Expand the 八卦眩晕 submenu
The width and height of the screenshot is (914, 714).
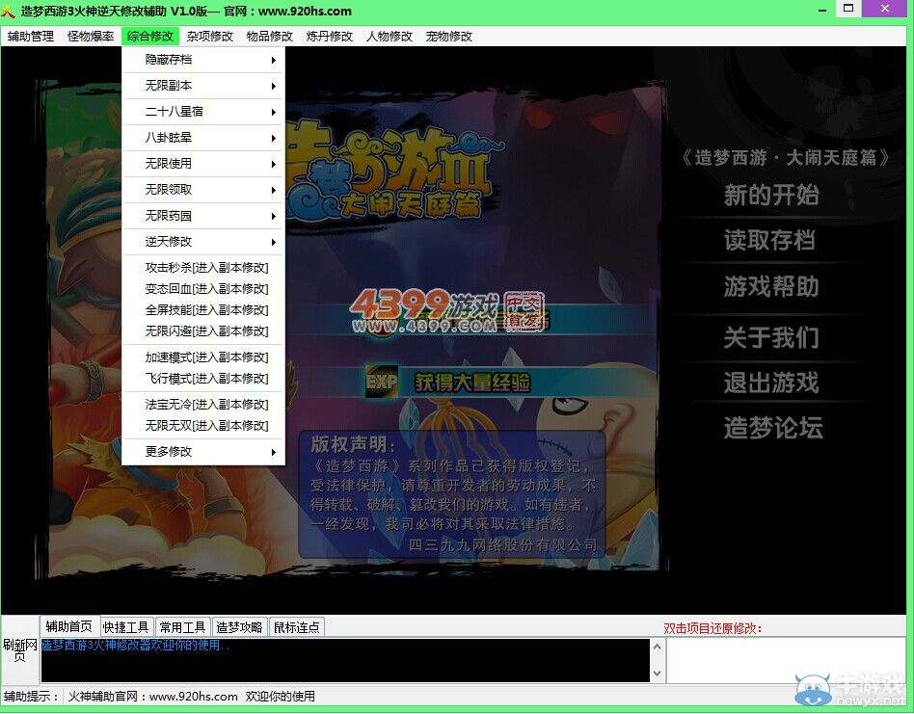tap(202, 138)
